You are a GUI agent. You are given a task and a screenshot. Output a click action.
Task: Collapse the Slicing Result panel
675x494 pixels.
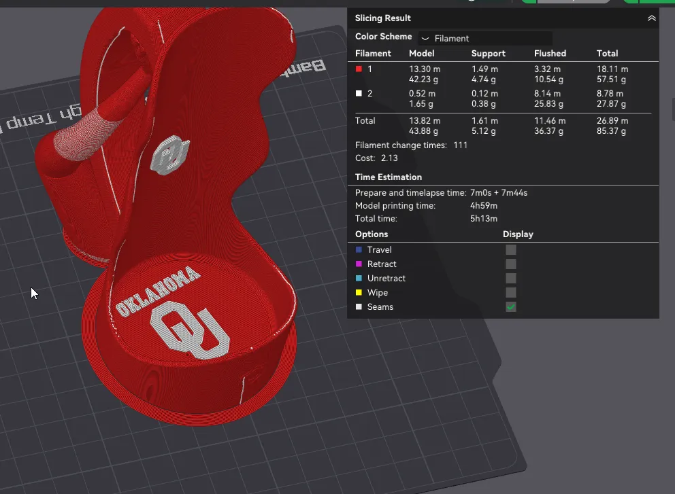[651, 18]
